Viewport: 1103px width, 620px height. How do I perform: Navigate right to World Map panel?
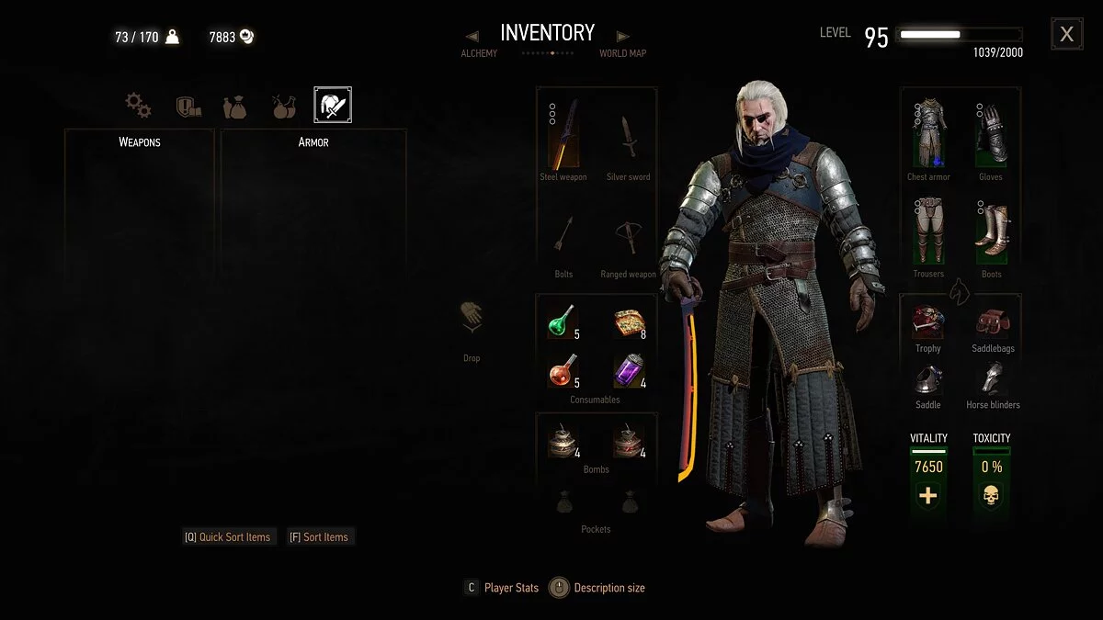tap(623, 37)
